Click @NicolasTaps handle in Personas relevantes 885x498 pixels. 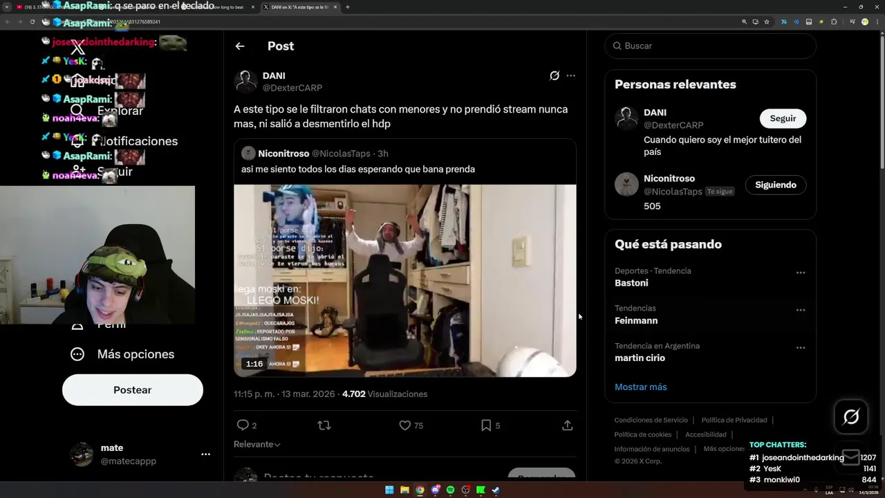(673, 192)
